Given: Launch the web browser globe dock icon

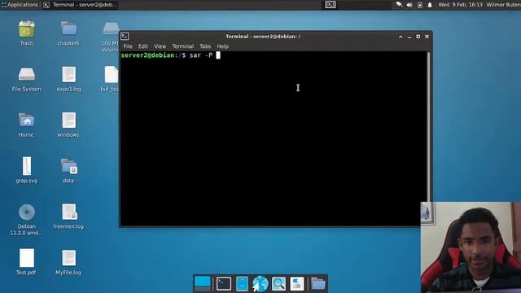Looking at the screenshot, I should click(260, 284).
